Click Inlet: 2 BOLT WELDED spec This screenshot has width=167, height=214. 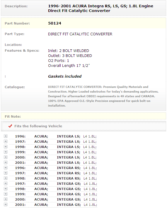(x=69, y=51)
